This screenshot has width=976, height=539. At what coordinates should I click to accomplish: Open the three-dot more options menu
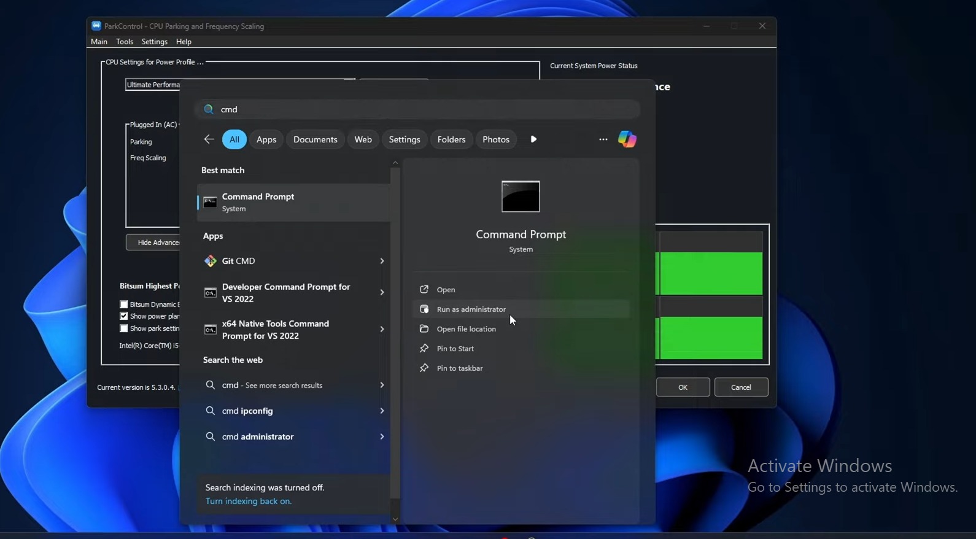point(603,139)
